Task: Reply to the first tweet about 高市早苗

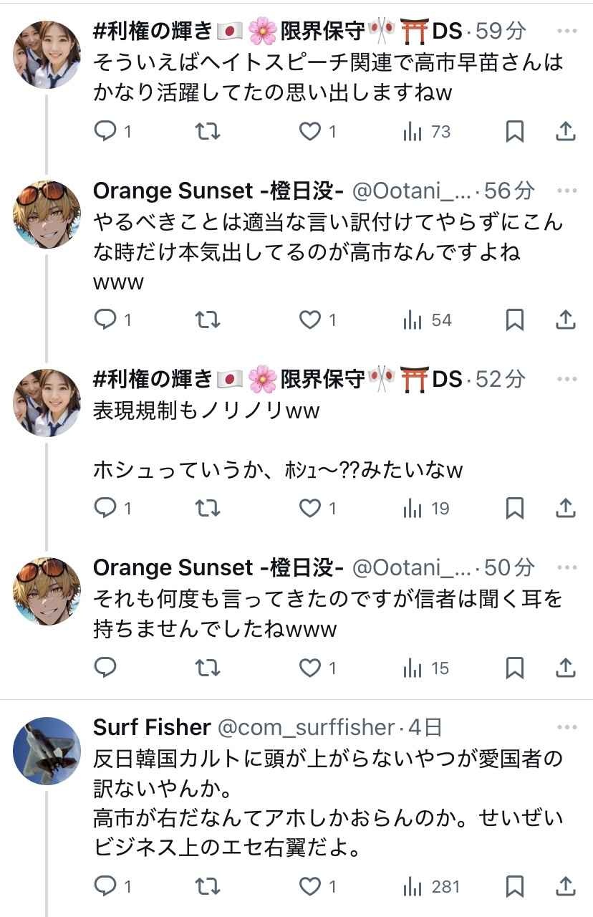Action: (106, 131)
